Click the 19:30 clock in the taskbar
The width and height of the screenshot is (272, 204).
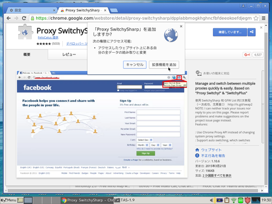click(266, 200)
